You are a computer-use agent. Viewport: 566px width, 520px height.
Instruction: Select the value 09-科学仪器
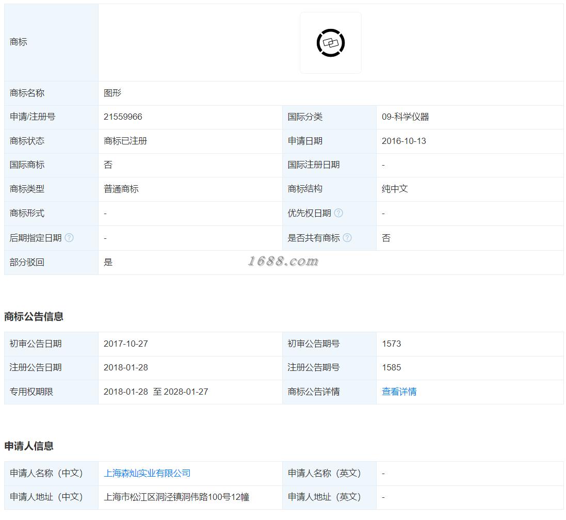pyautogui.click(x=405, y=117)
